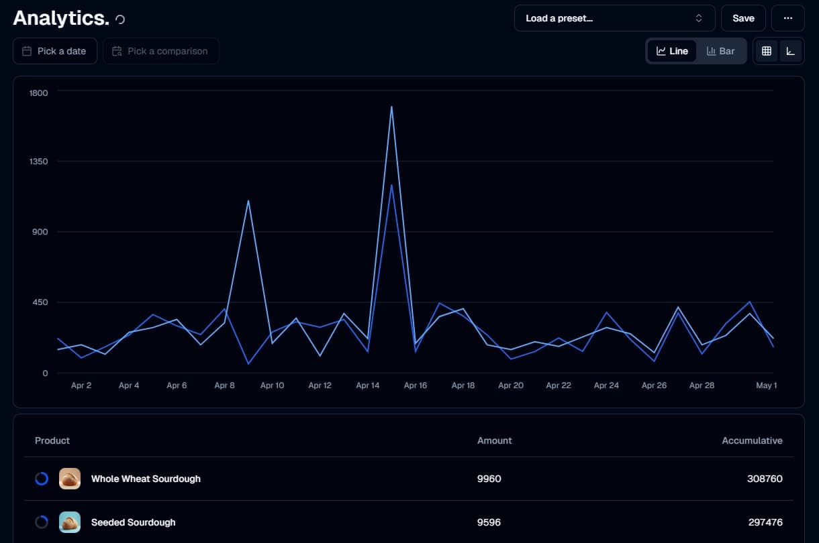
Task: Select the Bar tab in the view switcher
Action: [722, 50]
